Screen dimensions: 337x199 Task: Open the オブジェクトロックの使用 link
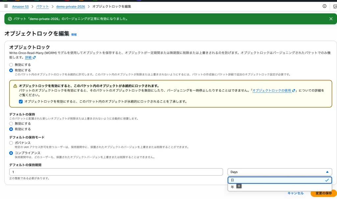point(272,90)
